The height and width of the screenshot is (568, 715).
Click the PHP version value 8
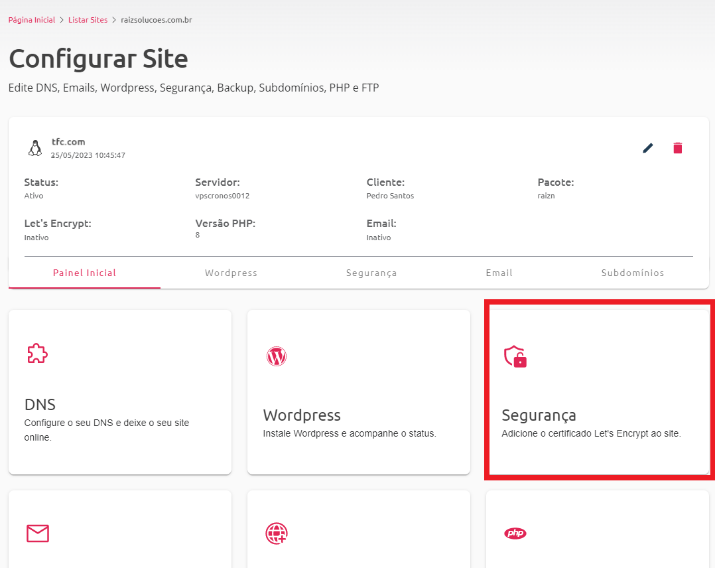(x=198, y=235)
